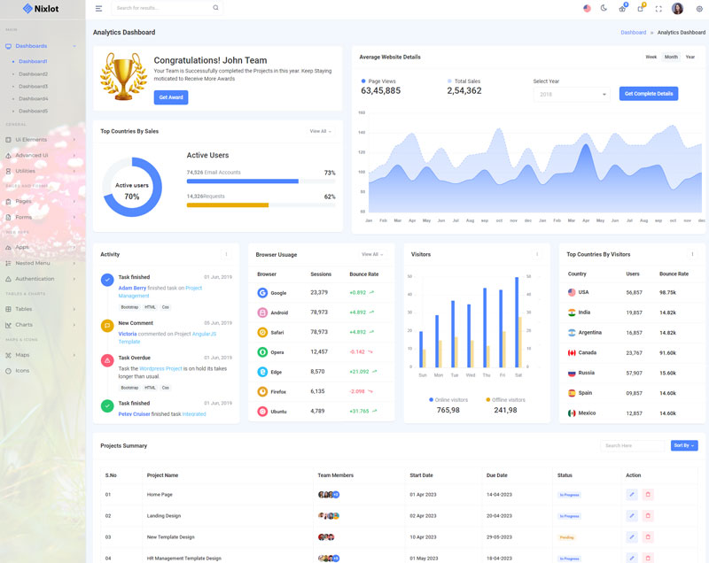Switch to dark mode using the moon icon
709x563 pixels.
(x=604, y=8)
